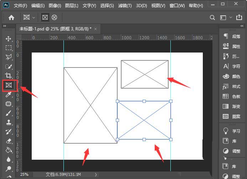This screenshot has width=247, height=179.
Task: Open the 选择(S) menu
Action: [x=107, y=6]
